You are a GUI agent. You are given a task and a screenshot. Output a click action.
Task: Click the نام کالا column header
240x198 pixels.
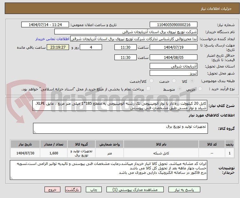[x=161, y=144]
